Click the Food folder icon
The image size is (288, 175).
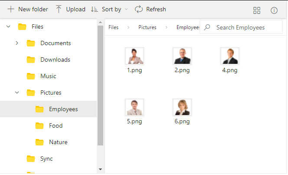[39, 126]
